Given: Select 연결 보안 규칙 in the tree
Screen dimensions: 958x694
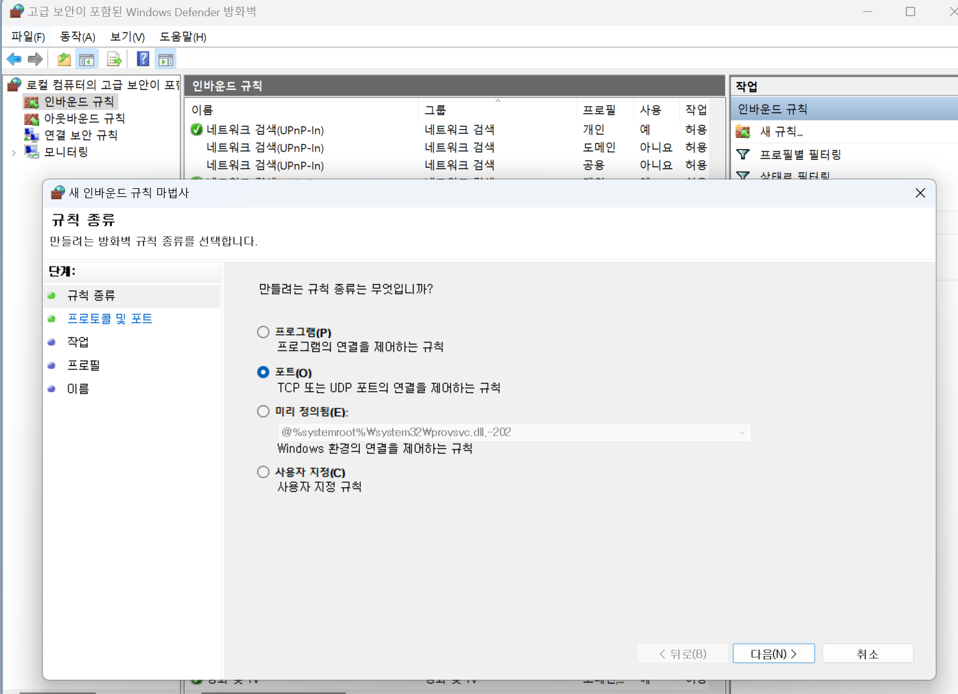Looking at the screenshot, I should click(x=81, y=135).
